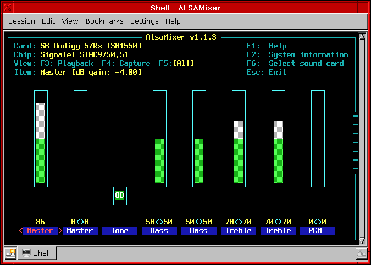Click the new session icon in tab bar
Viewport: 371px width, 265px height.
(10, 253)
